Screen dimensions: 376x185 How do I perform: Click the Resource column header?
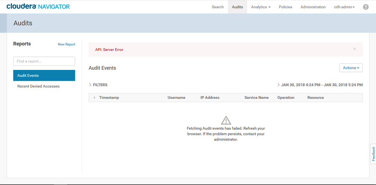[x=316, y=98]
